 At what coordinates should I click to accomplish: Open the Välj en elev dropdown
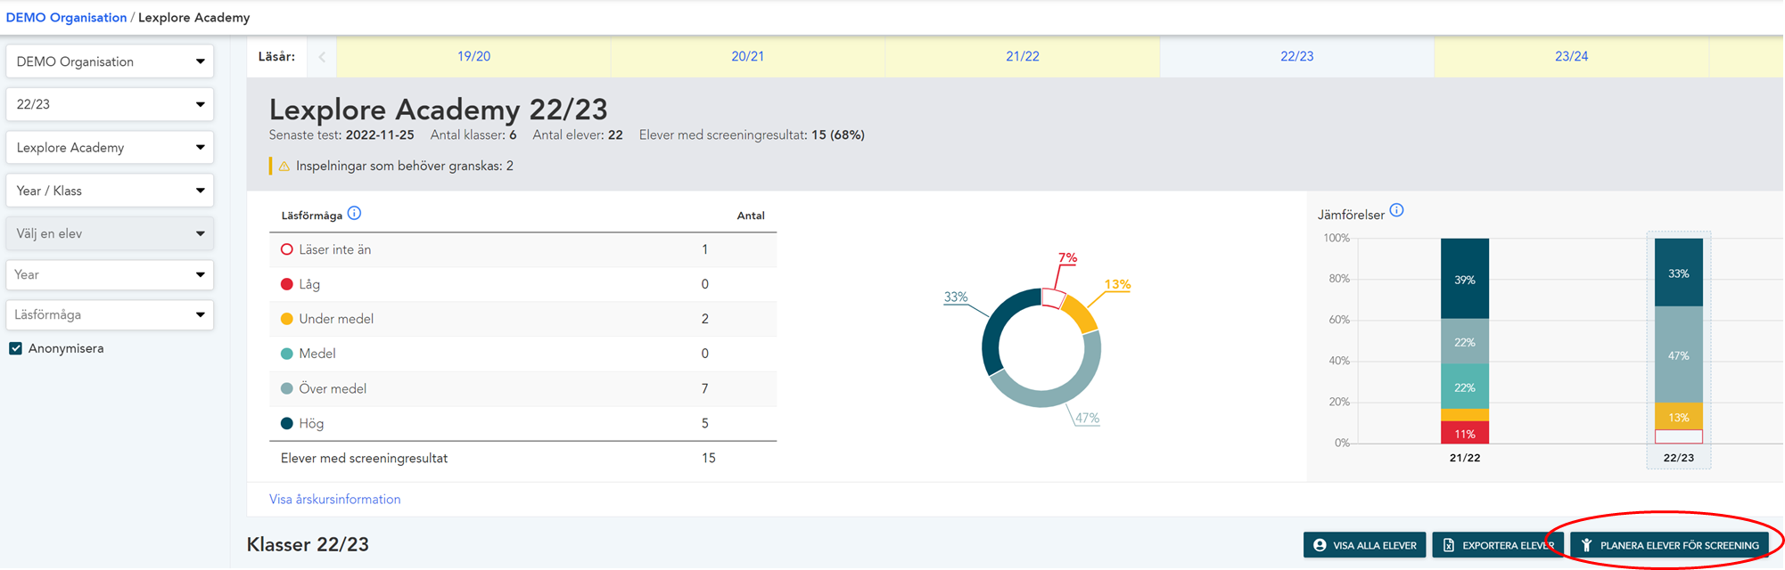coord(110,233)
